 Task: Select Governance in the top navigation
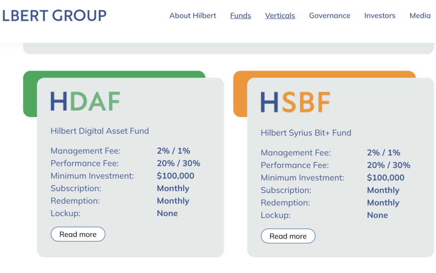pyautogui.click(x=329, y=16)
